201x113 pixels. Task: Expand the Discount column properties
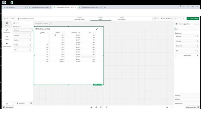click(196, 46)
